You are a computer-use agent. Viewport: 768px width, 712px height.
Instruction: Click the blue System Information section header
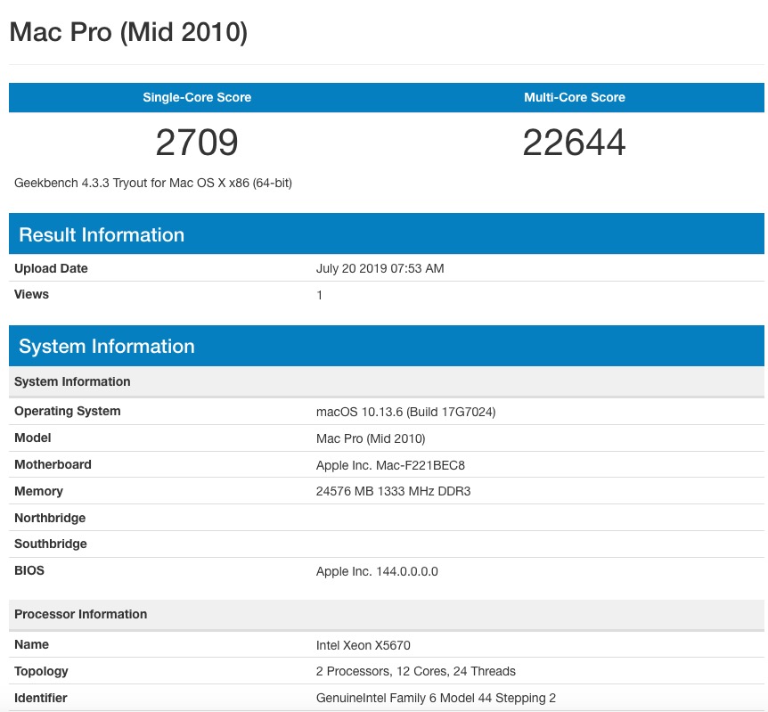pyautogui.click(x=387, y=346)
